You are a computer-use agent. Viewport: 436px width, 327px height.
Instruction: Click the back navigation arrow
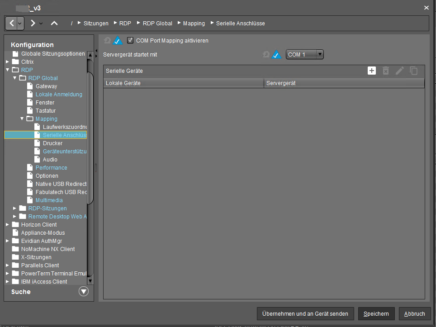(x=11, y=23)
